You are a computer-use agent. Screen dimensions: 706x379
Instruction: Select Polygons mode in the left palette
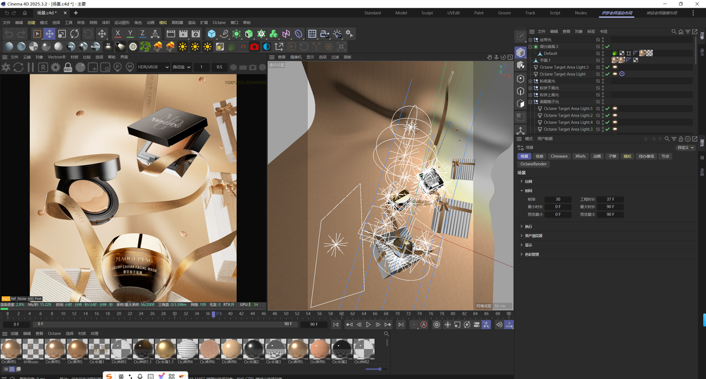(x=521, y=104)
